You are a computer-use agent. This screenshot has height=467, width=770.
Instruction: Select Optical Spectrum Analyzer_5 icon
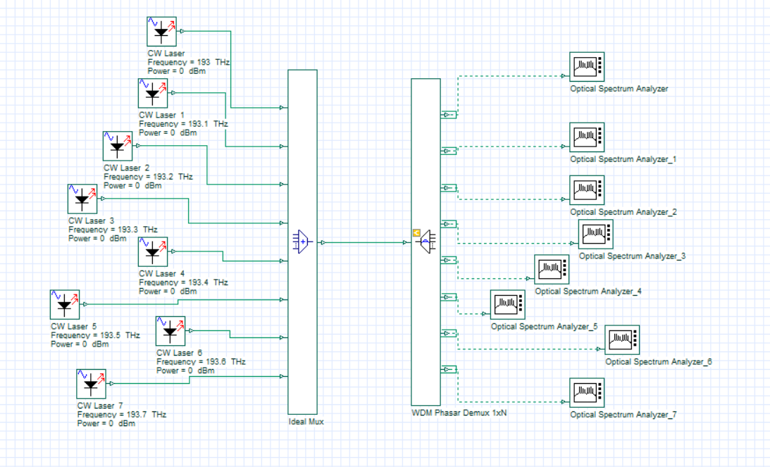(507, 305)
